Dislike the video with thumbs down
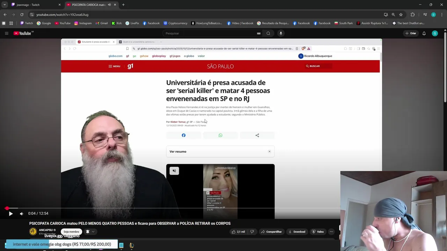The height and width of the screenshot is (251, 447). (x=252, y=232)
